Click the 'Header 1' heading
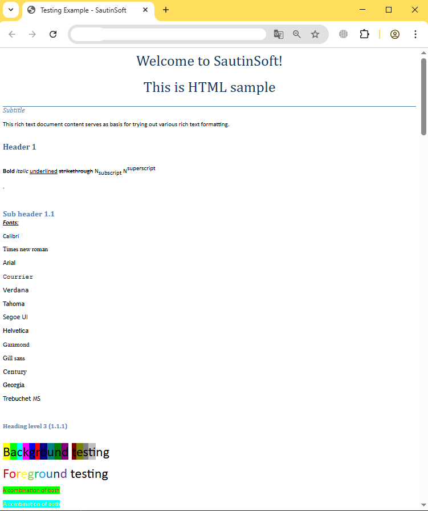The width and height of the screenshot is (428, 511). tap(19, 147)
